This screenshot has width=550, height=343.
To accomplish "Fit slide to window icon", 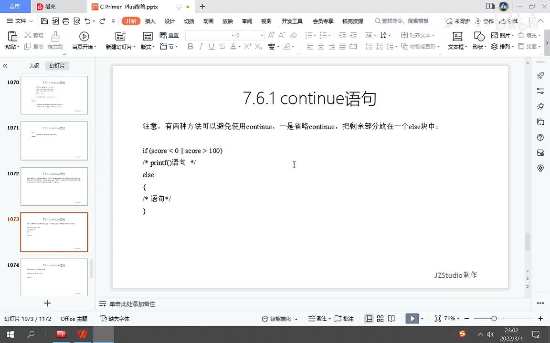I will click(x=437, y=319).
